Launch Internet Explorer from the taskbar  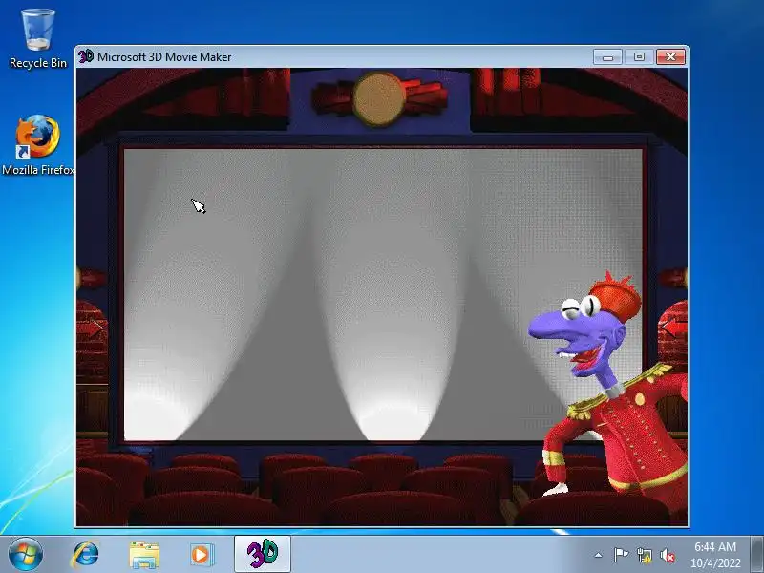[x=86, y=555]
